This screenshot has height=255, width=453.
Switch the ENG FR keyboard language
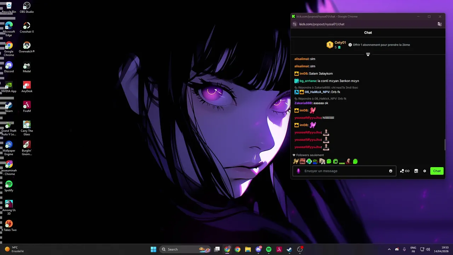(413, 249)
